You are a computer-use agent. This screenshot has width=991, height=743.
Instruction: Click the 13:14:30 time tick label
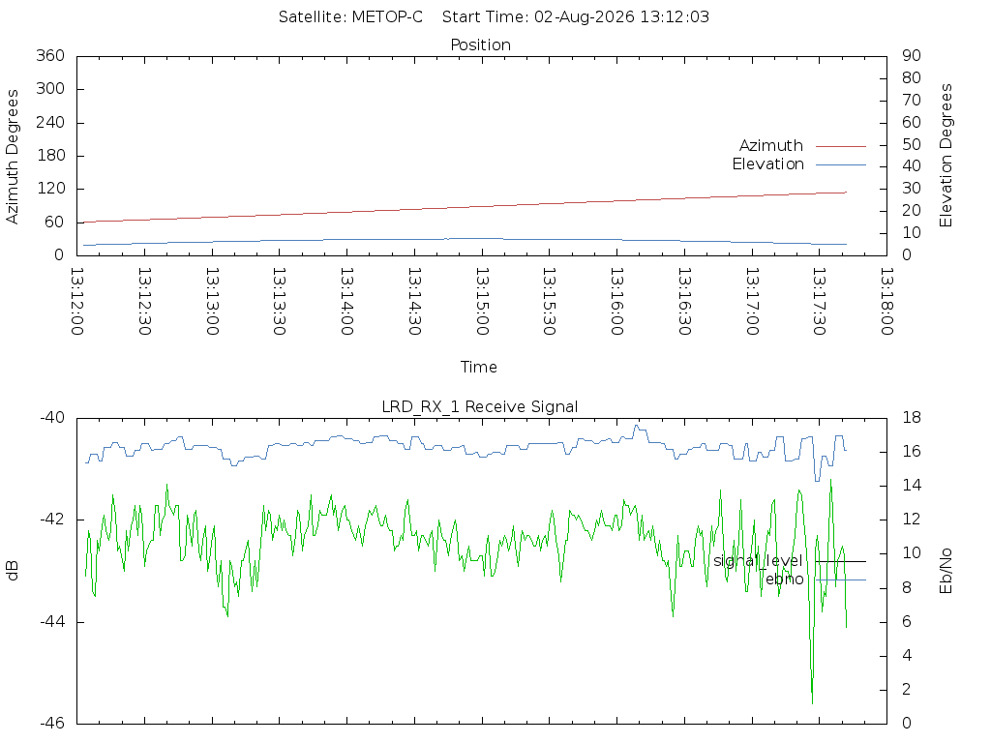pos(414,302)
